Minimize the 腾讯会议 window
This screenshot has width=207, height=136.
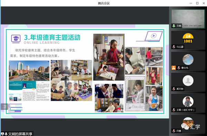pos(191,3)
